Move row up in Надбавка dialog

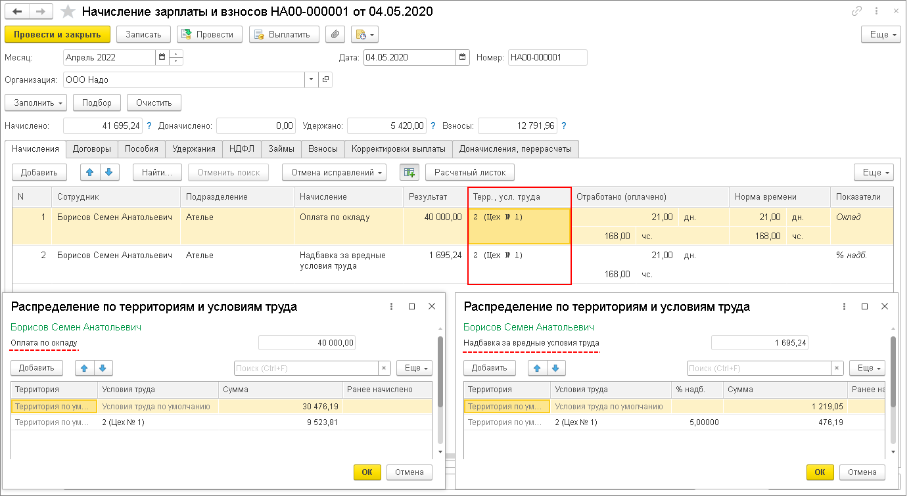tap(538, 368)
